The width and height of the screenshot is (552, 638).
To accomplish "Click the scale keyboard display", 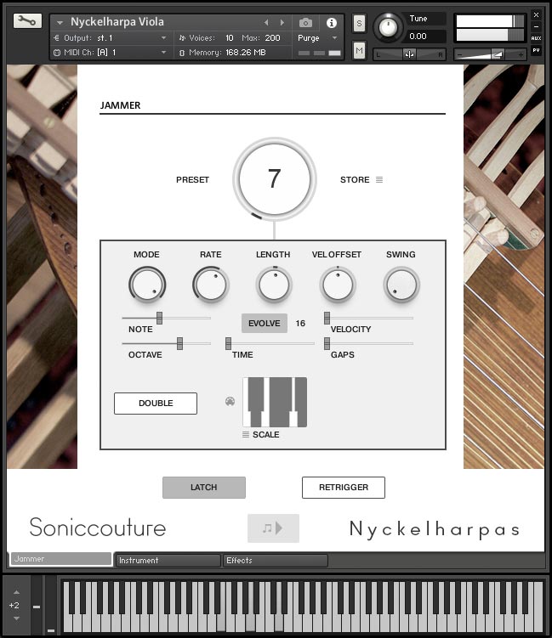I will tap(275, 402).
